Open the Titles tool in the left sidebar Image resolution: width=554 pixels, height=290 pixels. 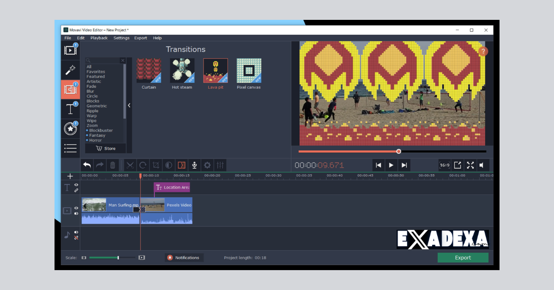tap(70, 109)
